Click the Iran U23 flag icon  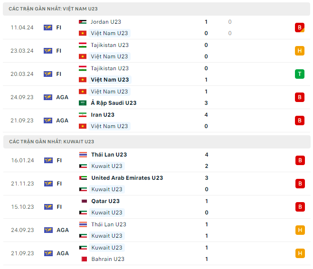(83, 115)
